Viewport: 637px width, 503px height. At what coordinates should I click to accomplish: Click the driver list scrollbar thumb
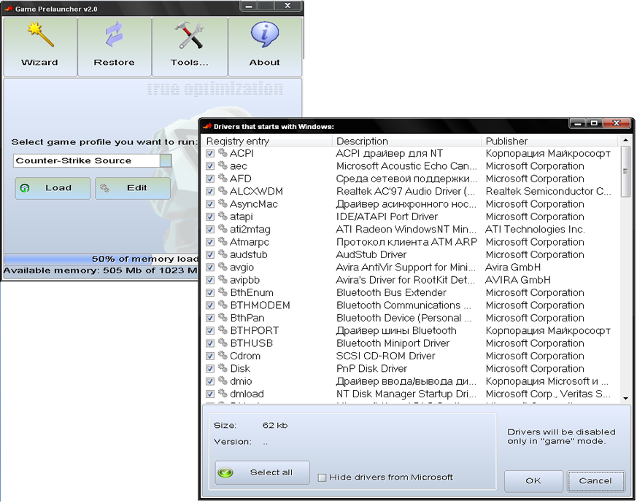point(625,171)
